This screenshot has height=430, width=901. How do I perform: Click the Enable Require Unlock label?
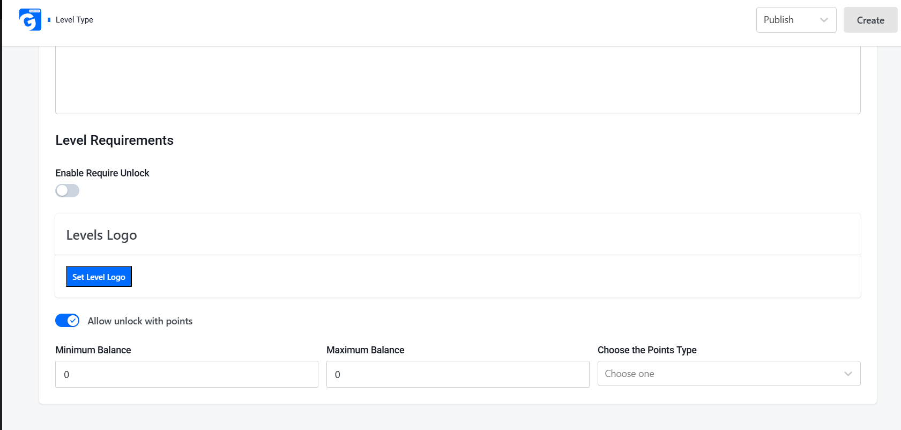coord(102,173)
